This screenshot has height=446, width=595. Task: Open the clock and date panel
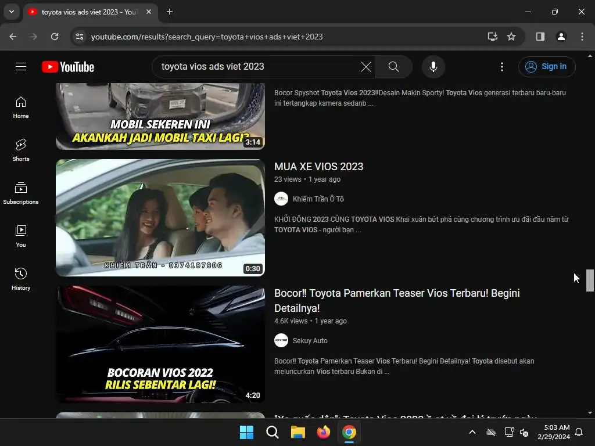click(554, 432)
